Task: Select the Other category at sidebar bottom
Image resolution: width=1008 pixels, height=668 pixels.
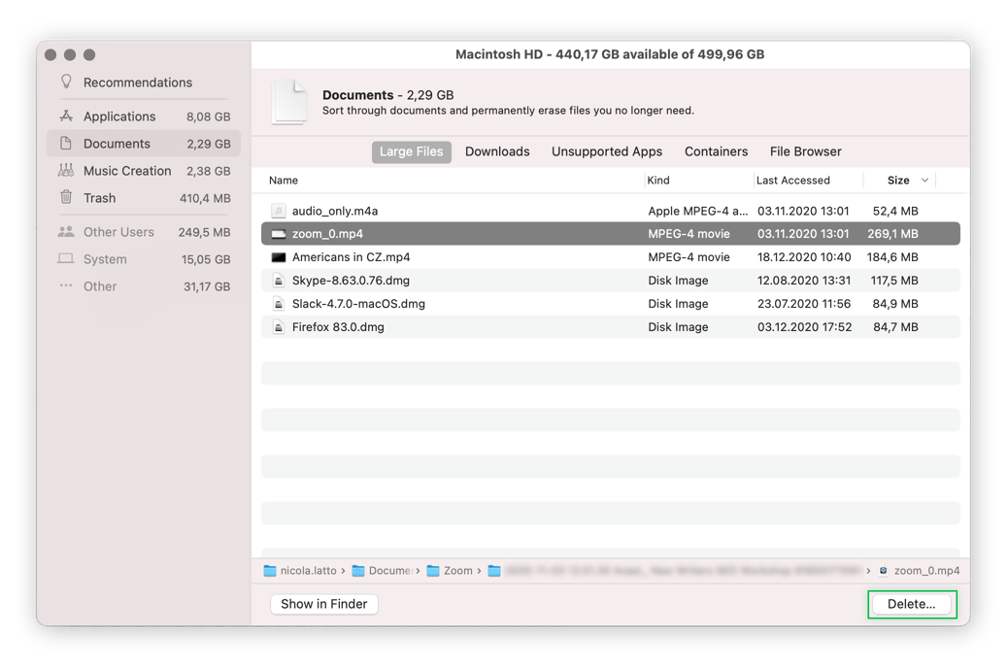Action: (x=99, y=285)
